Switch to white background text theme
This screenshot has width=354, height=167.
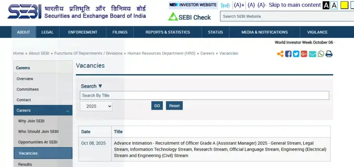coord(334,5)
